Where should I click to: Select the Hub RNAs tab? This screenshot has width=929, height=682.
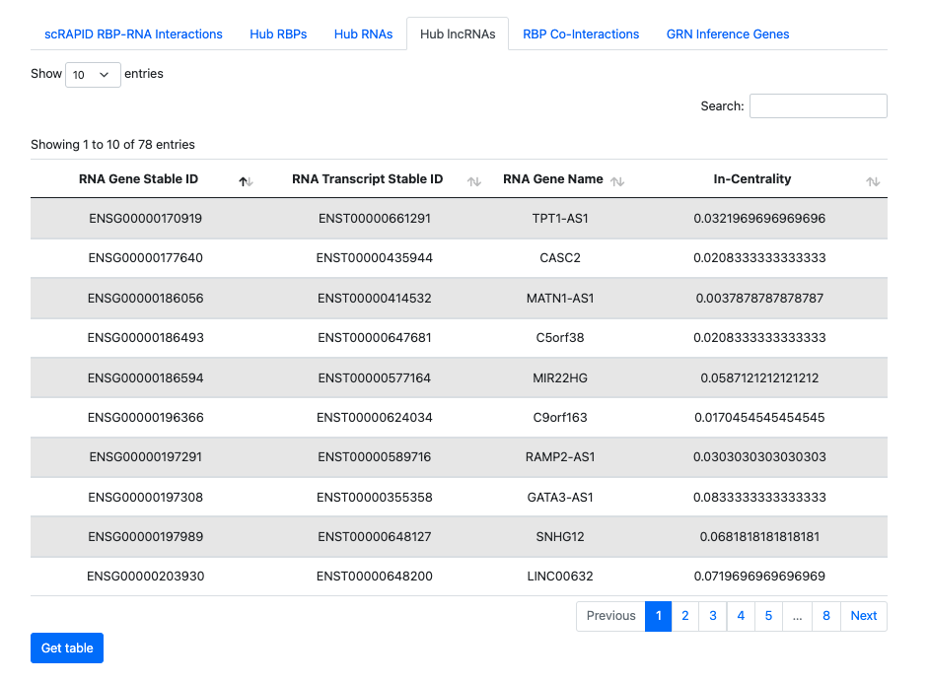[x=363, y=34]
